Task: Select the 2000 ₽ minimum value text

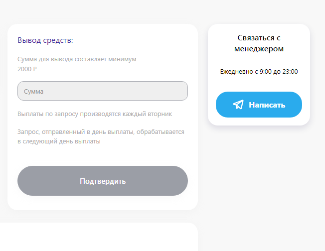Action: 27,69
